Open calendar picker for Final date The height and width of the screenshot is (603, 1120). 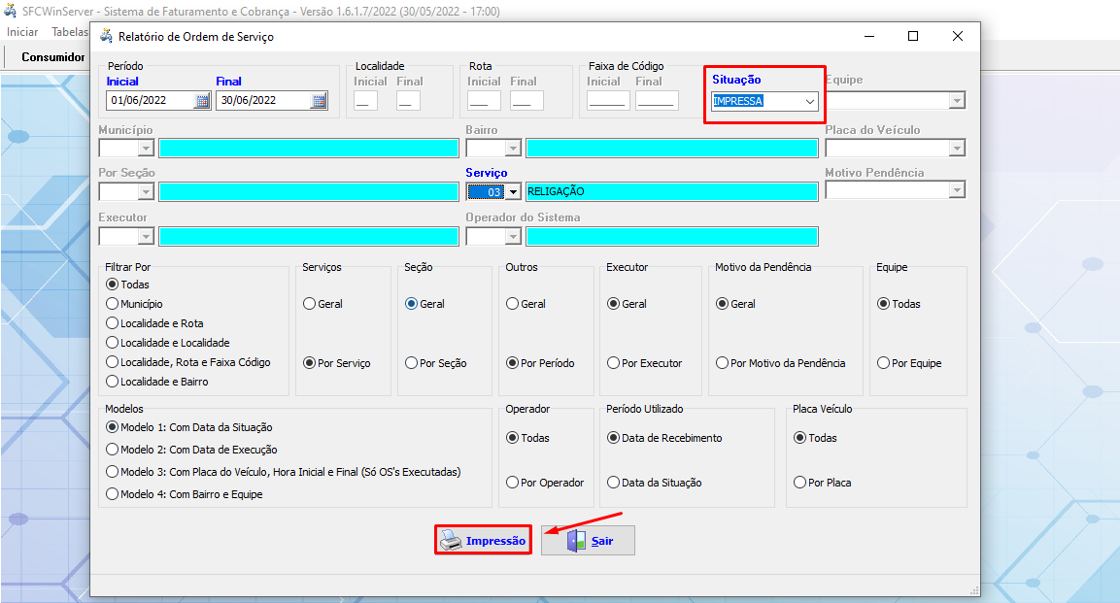(319, 100)
